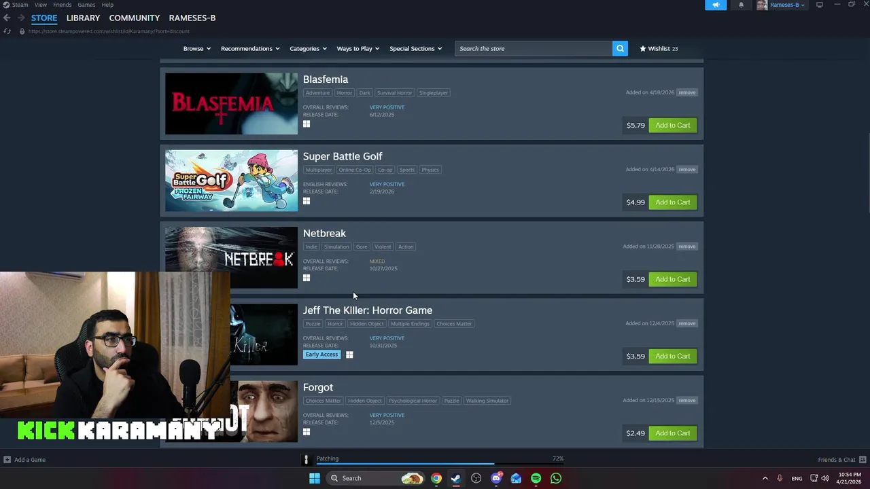Add Blasfemia to cart
The image size is (870, 489).
tap(673, 125)
